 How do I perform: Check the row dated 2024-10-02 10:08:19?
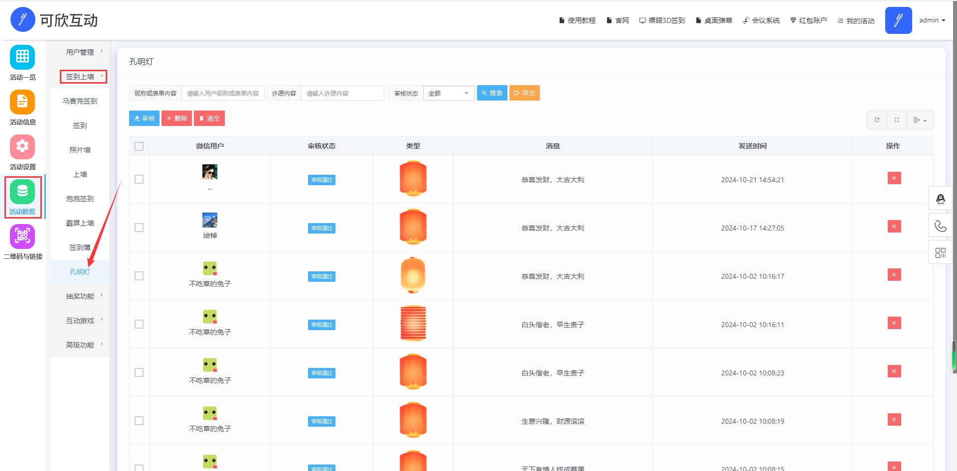(x=139, y=421)
